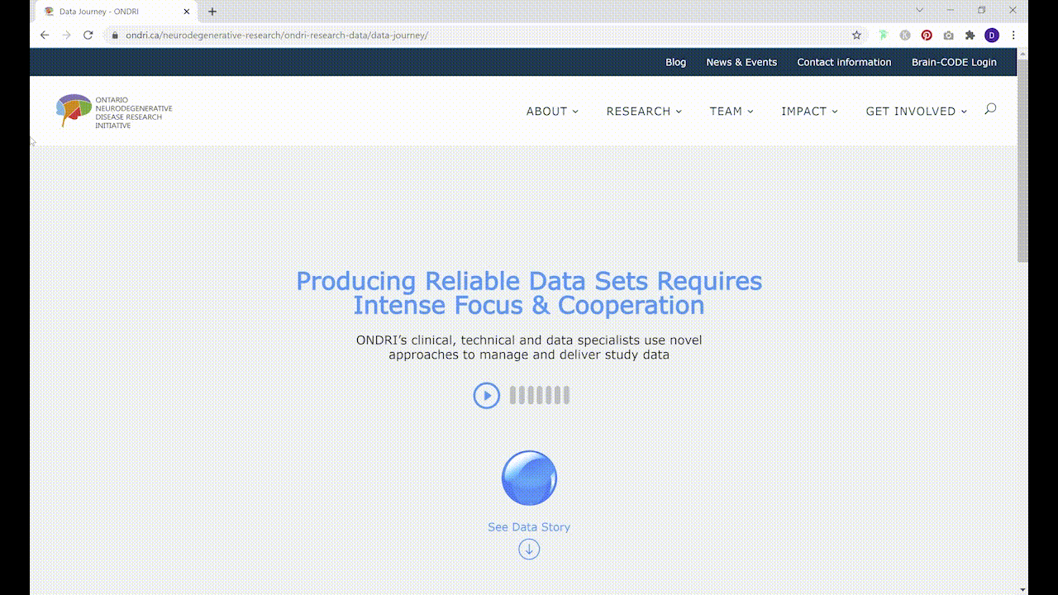Viewport: 1058px width, 595px height.
Task: Go to Brain-CODE Login
Action: pyautogui.click(x=954, y=62)
